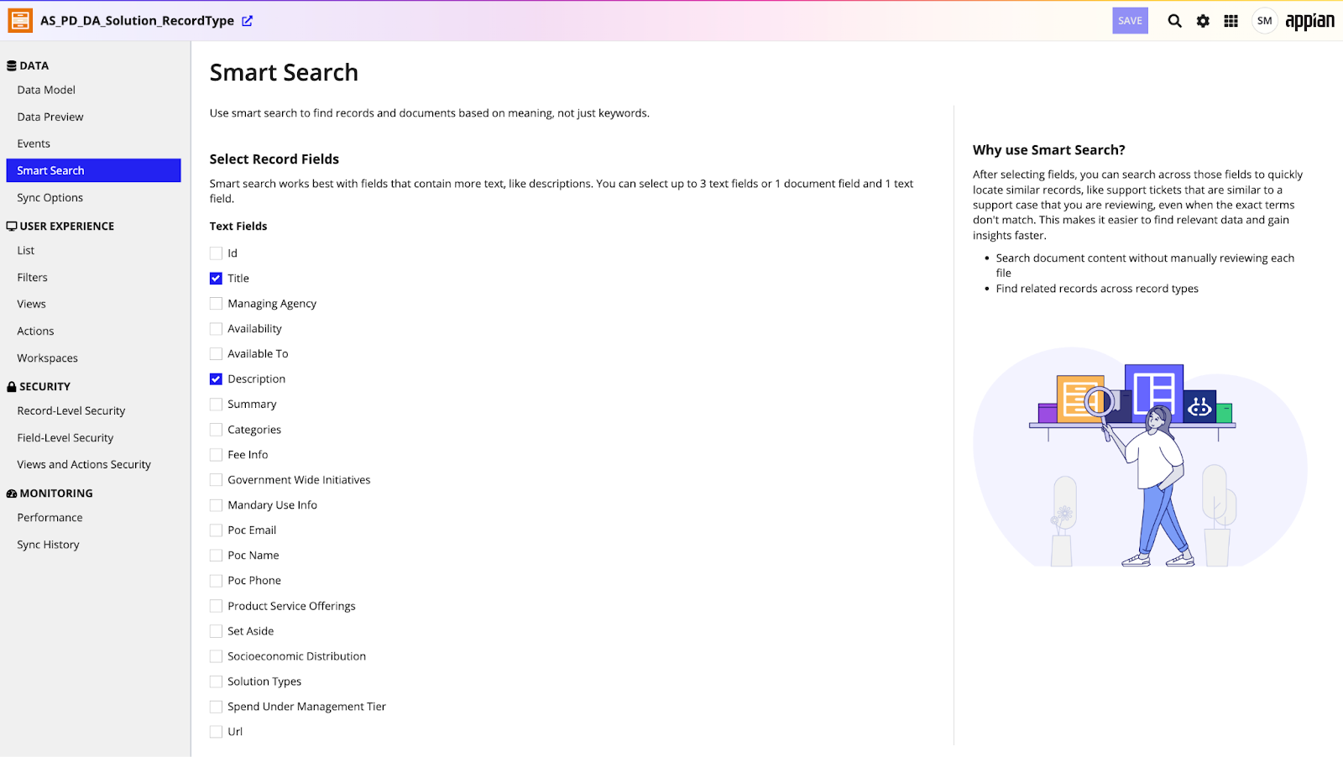This screenshot has width=1343, height=757.
Task: Enable the Availability field
Action: (x=216, y=328)
